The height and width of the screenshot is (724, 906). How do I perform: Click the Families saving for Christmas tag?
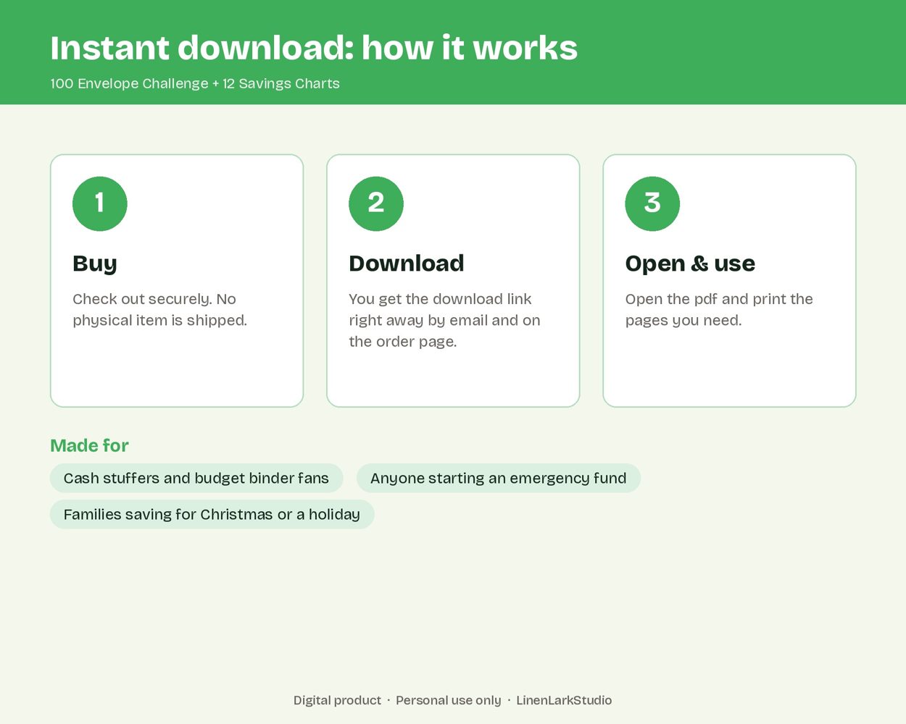[212, 514]
